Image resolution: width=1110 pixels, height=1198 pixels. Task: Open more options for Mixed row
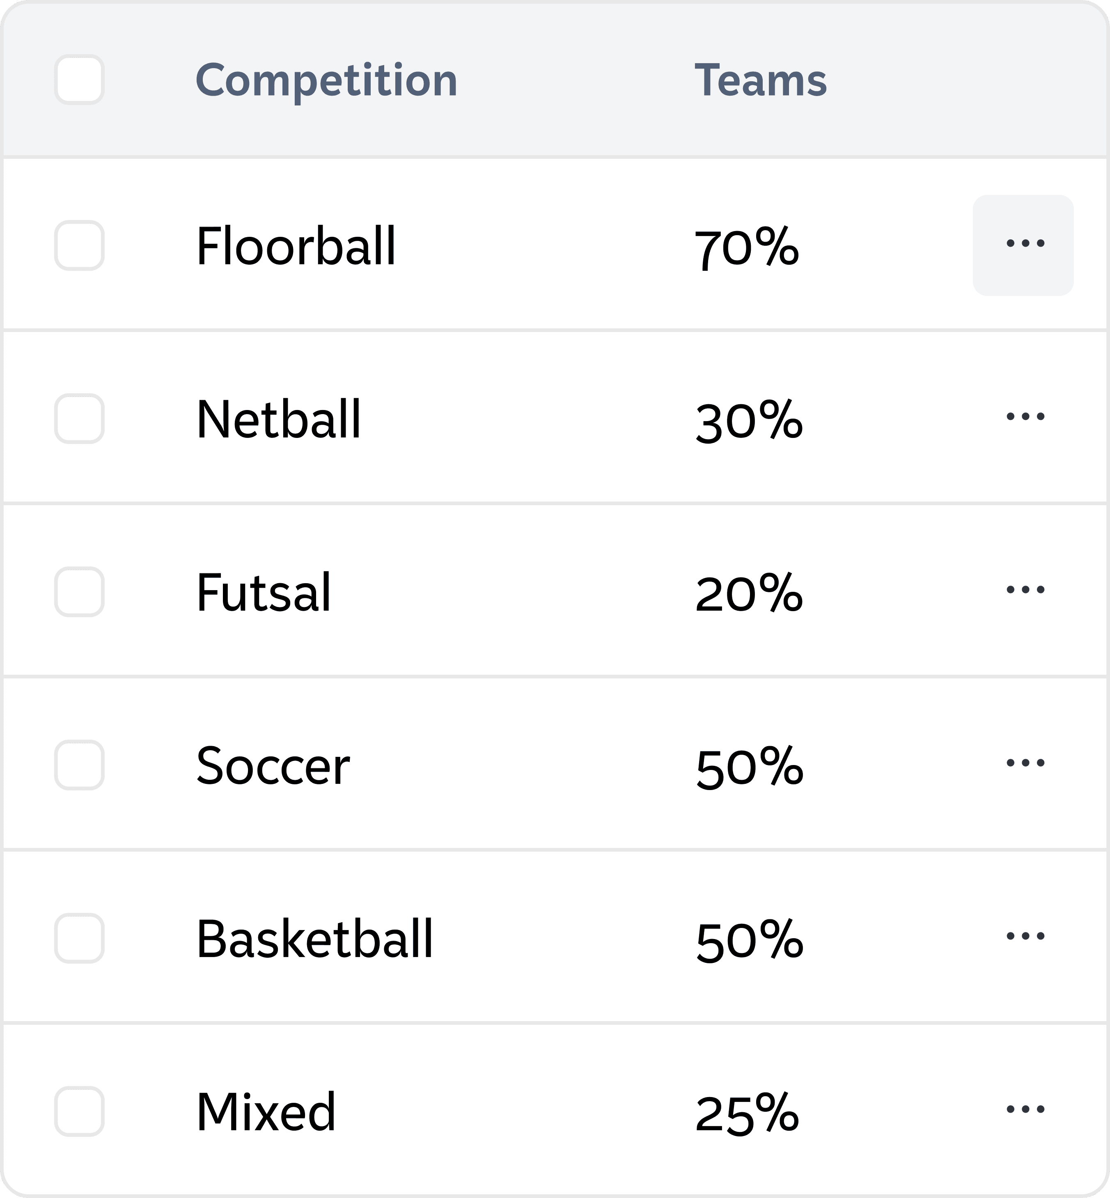[x=1025, y=1109]
